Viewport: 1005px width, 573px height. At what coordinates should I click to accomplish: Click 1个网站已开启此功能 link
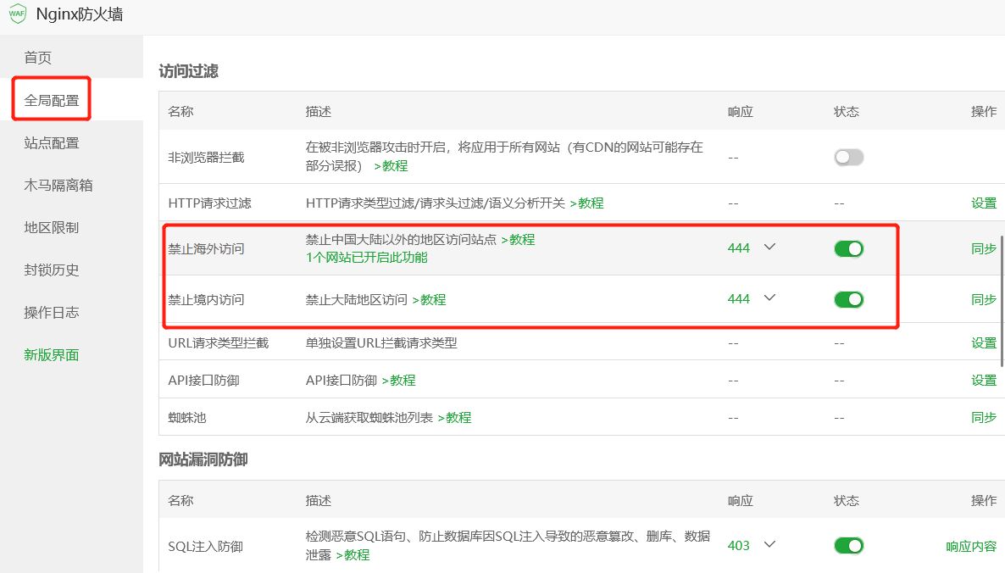[x=367, y=258]
